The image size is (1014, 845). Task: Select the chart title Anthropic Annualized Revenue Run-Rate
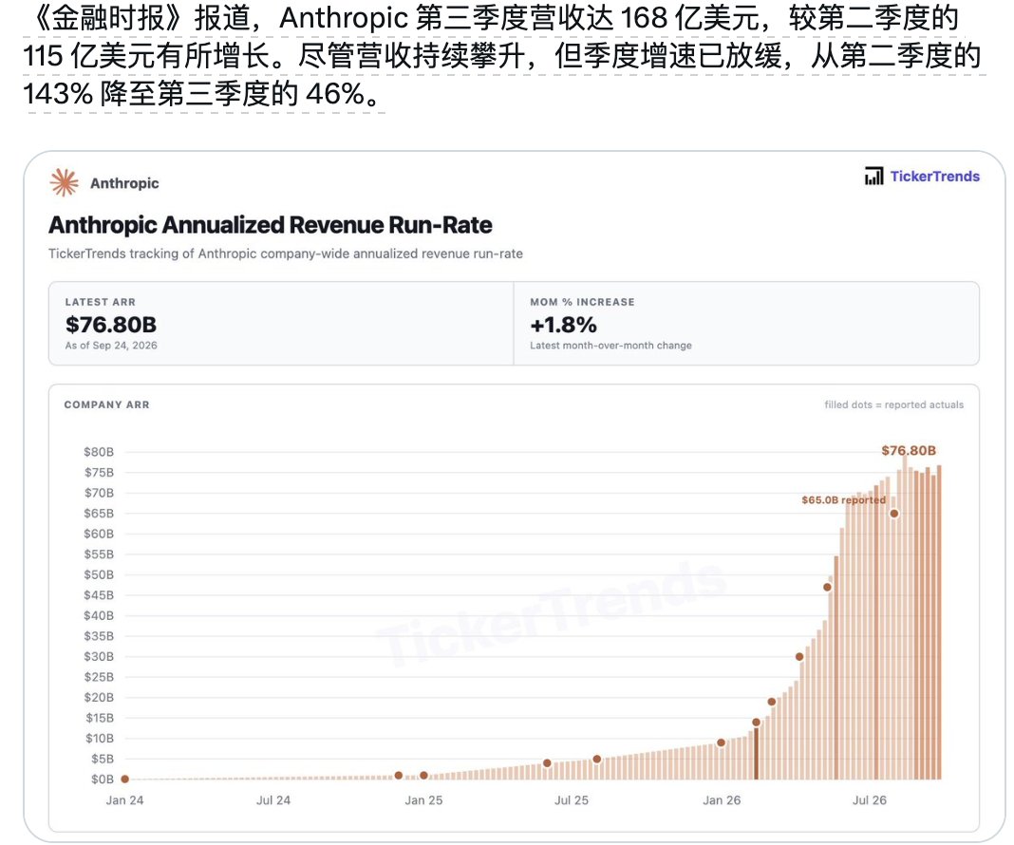coord(271,225)
